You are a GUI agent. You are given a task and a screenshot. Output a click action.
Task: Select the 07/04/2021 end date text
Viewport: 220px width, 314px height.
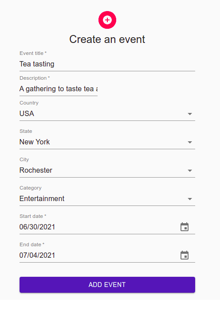pos(37,256)
